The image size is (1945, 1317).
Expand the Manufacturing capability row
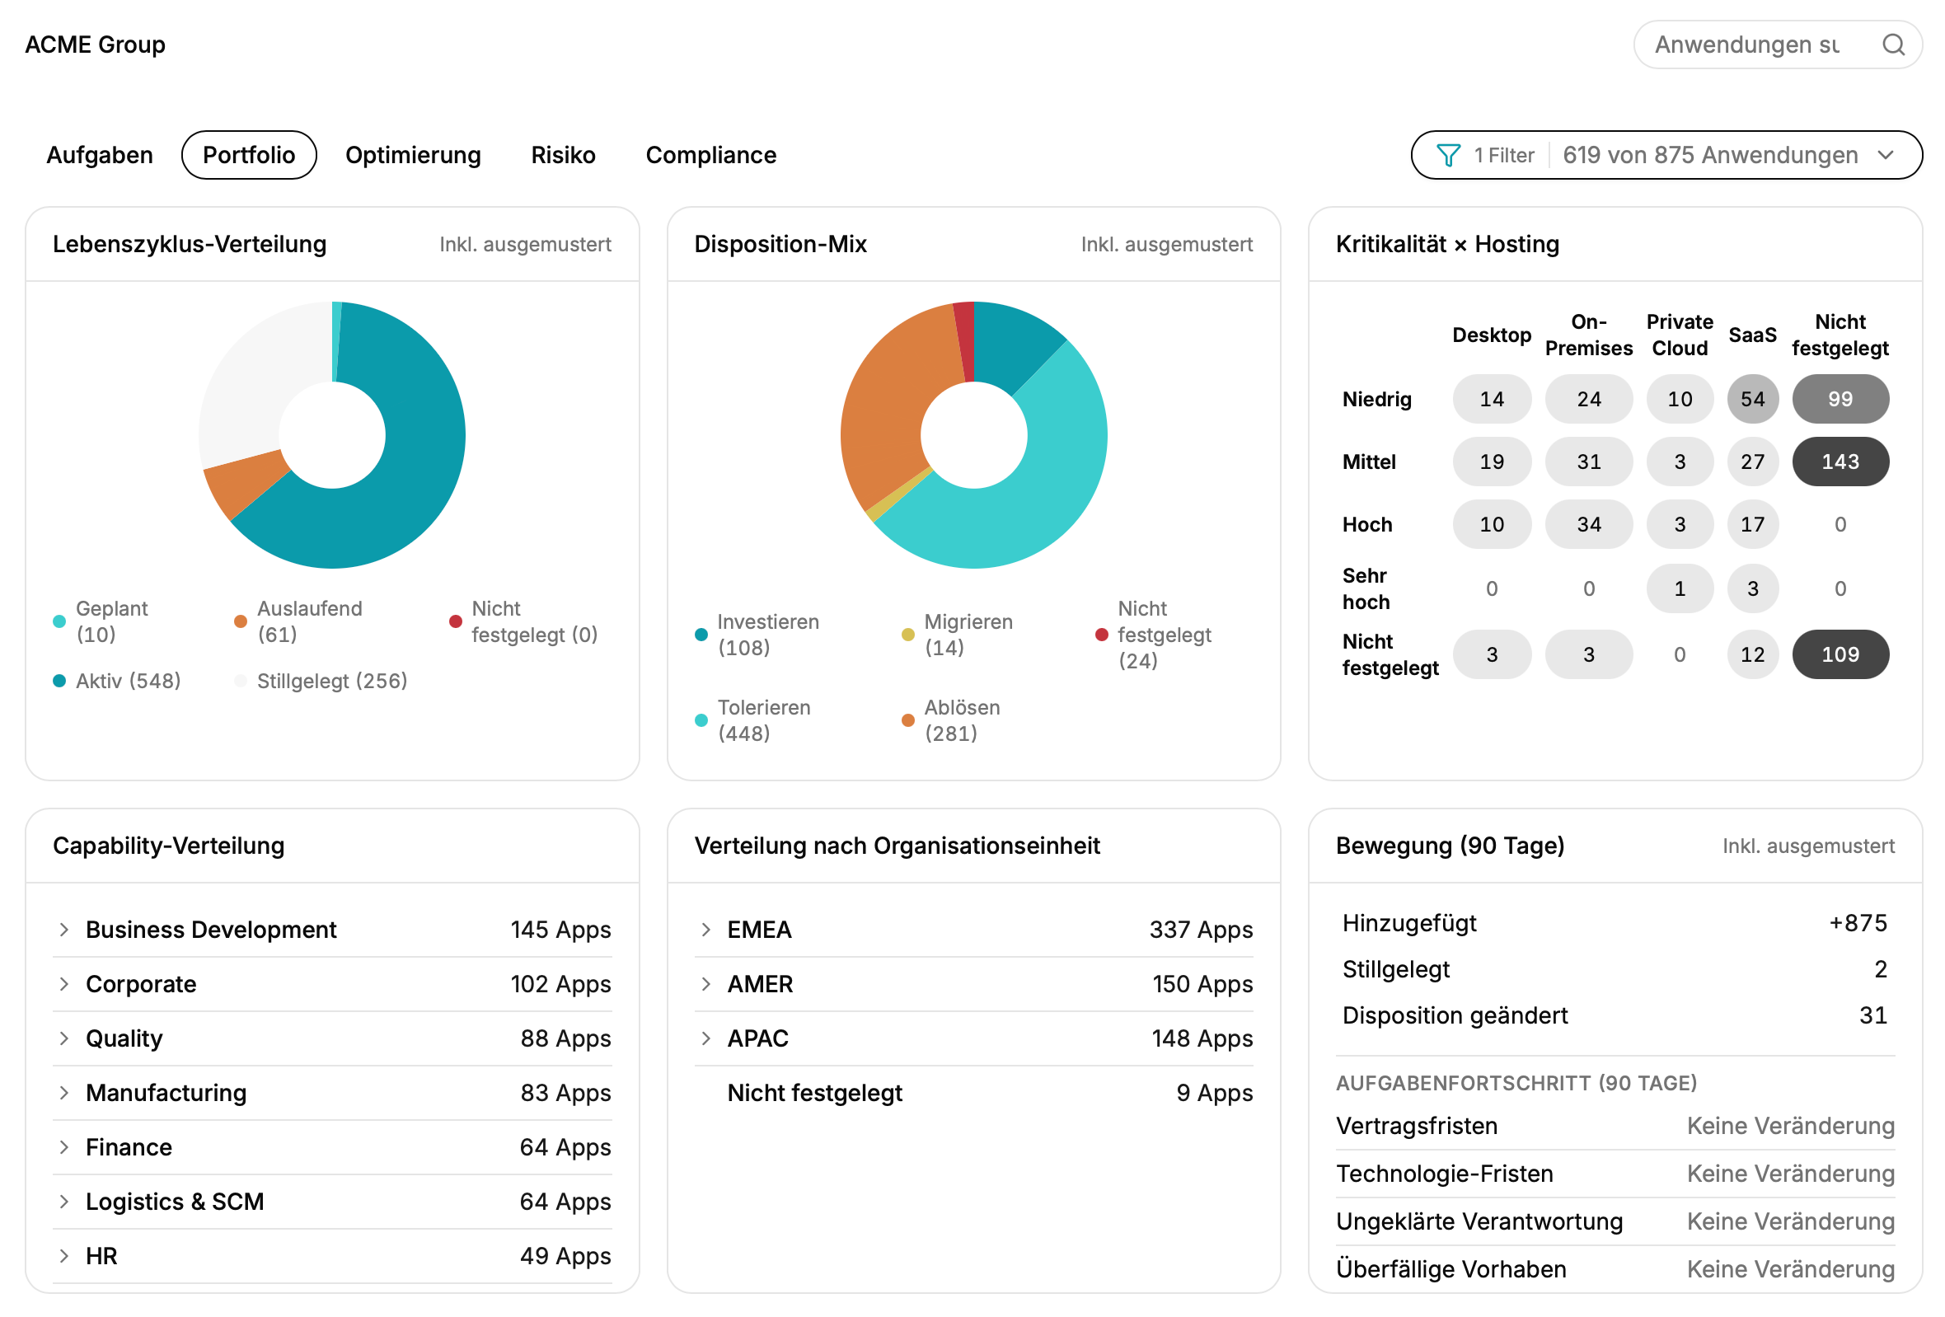(x=332, y=1093)
